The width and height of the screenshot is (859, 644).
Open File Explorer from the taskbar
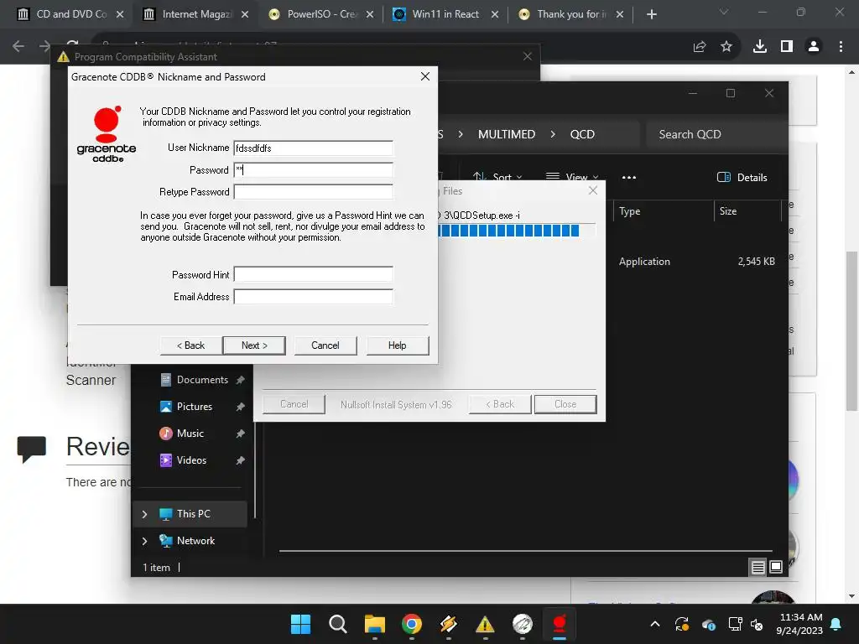375,624
